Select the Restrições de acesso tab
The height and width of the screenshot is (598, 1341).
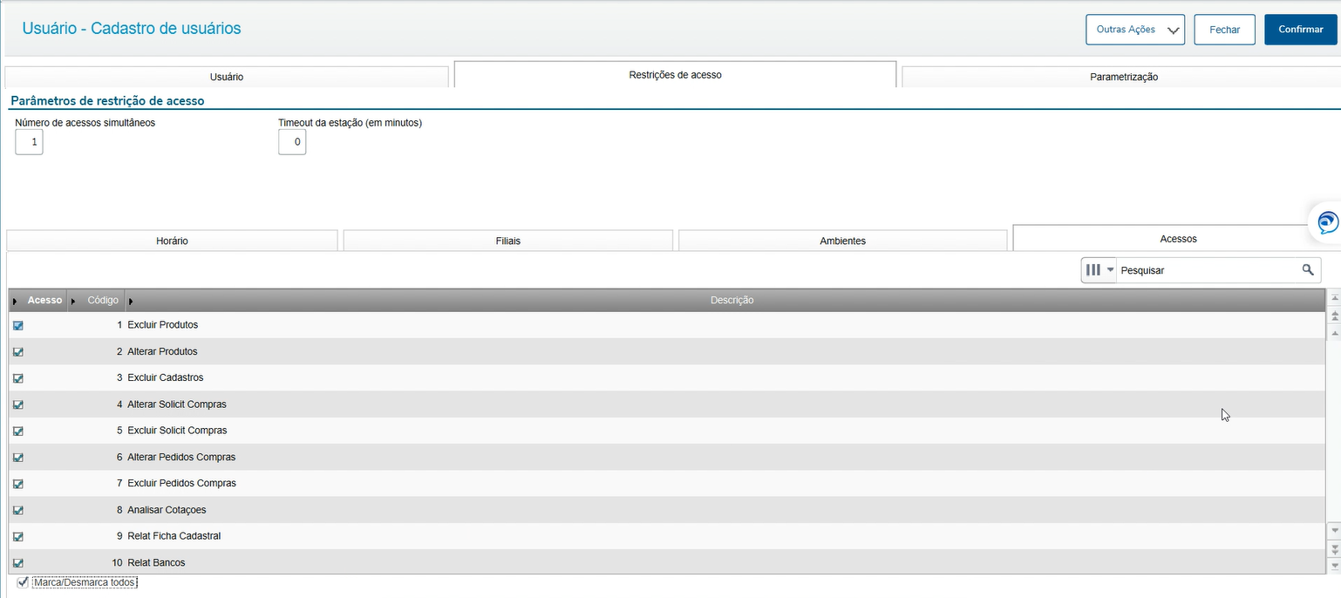(675, 74)
